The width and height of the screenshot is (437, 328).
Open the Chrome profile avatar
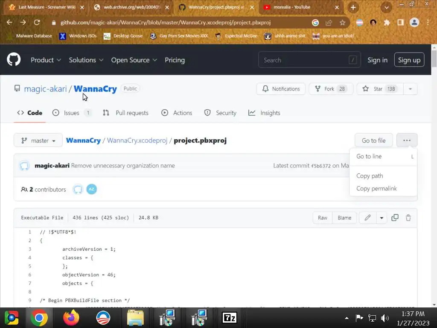[414, 23]
